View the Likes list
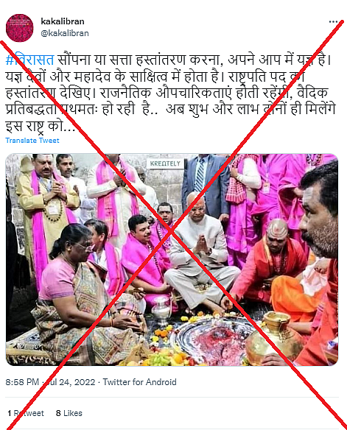 pos(69,413)
